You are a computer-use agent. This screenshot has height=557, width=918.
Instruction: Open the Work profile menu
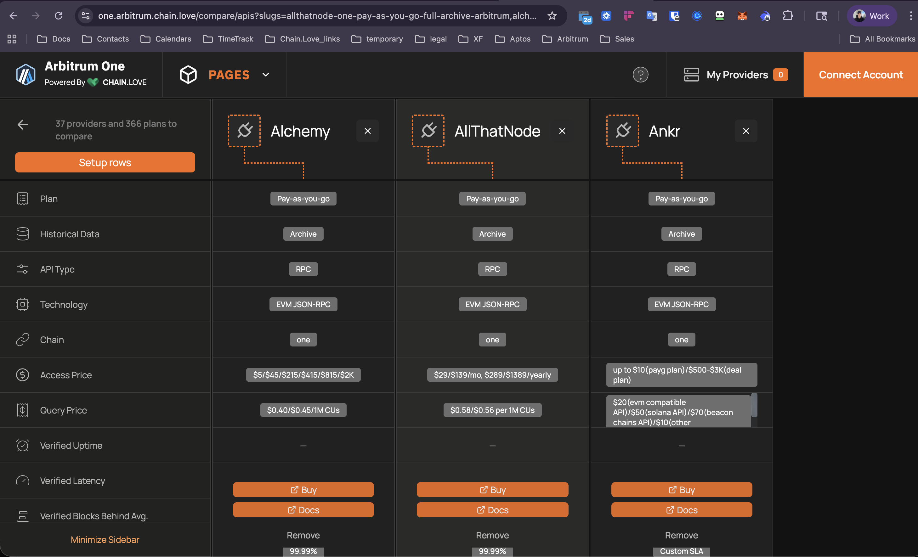871,16
